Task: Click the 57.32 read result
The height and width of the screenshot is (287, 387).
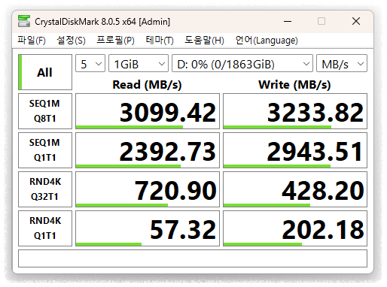Action: [x=148, y=228]
